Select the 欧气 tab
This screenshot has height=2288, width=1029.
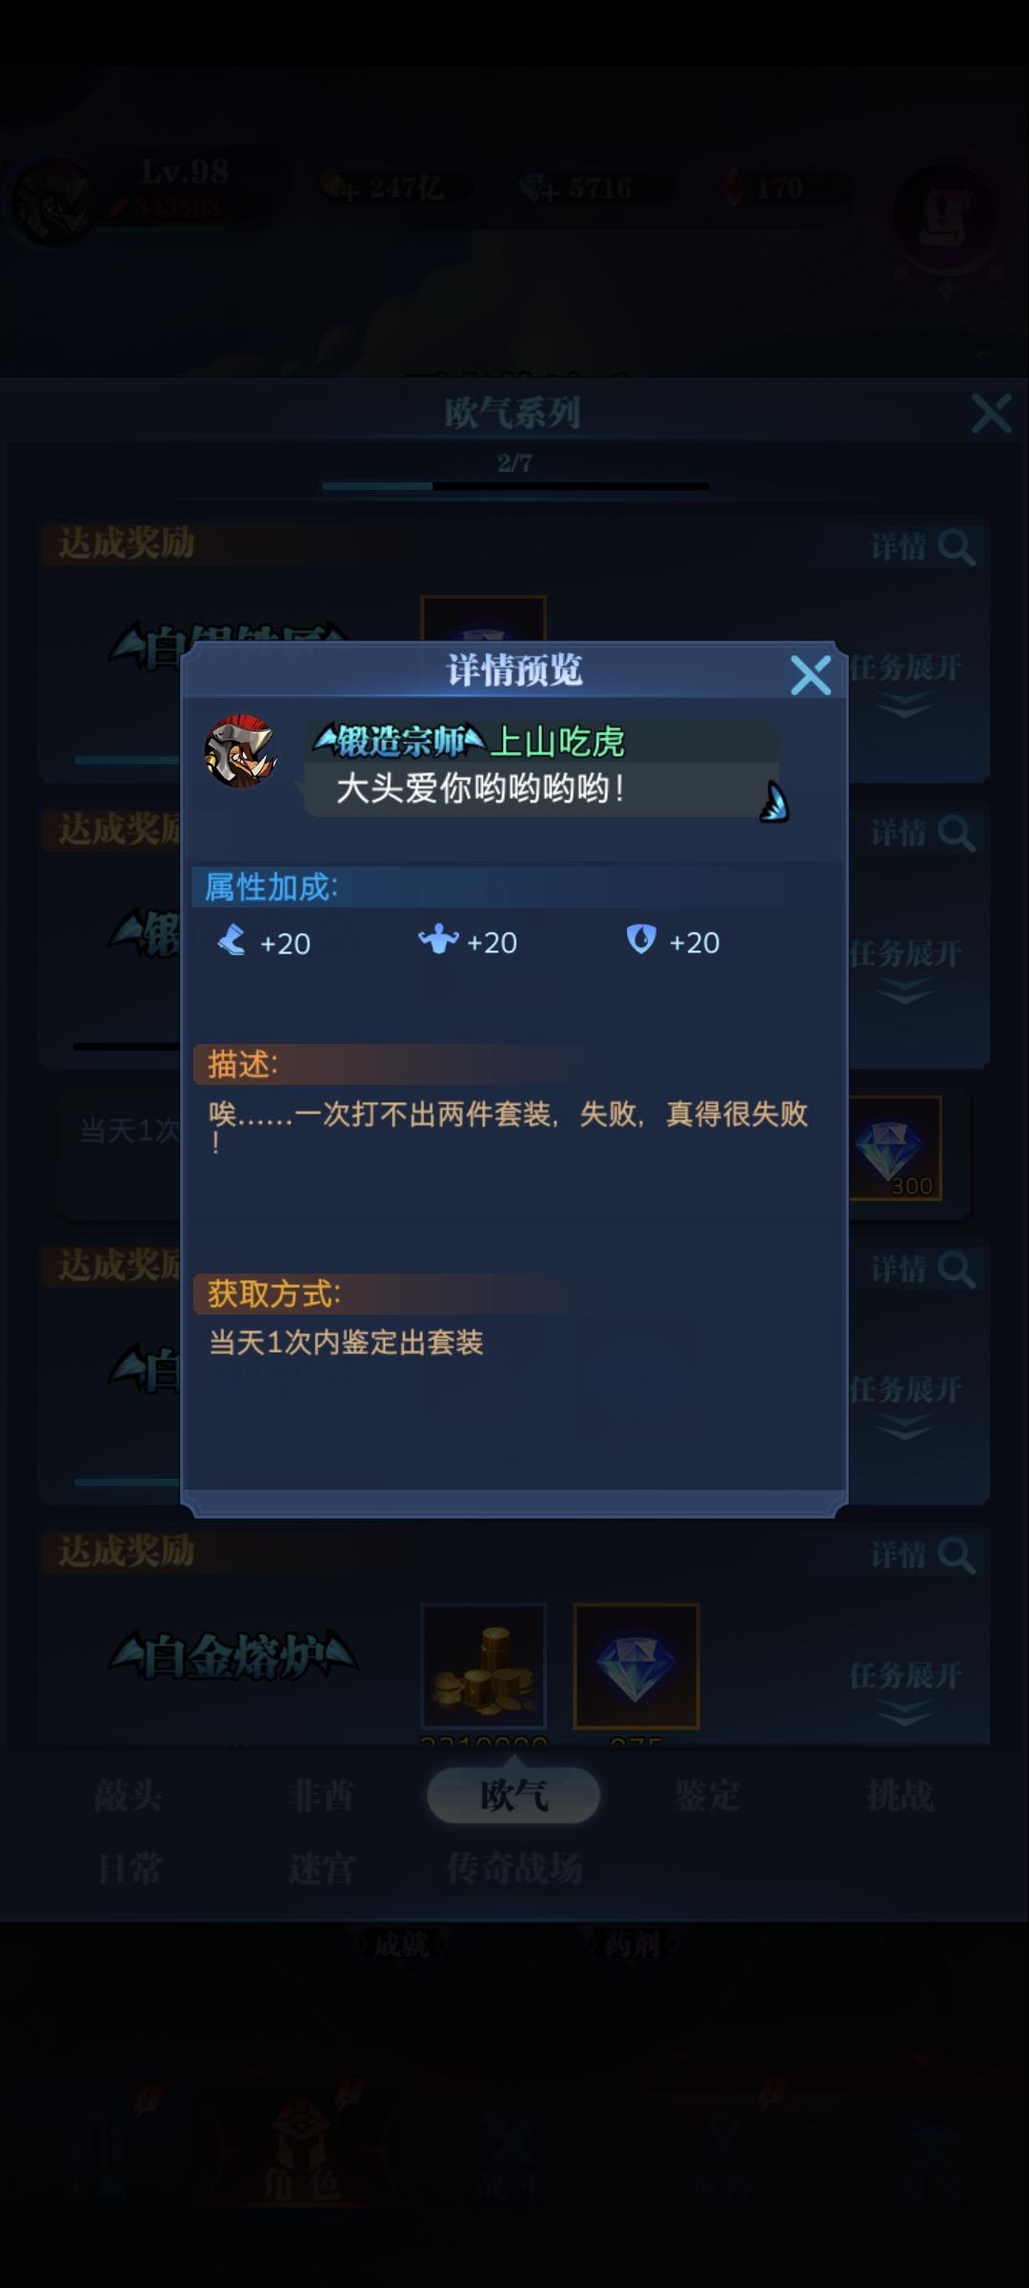pos(514,1796)
